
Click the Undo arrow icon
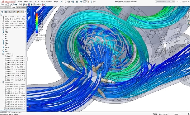pos(81,2)
